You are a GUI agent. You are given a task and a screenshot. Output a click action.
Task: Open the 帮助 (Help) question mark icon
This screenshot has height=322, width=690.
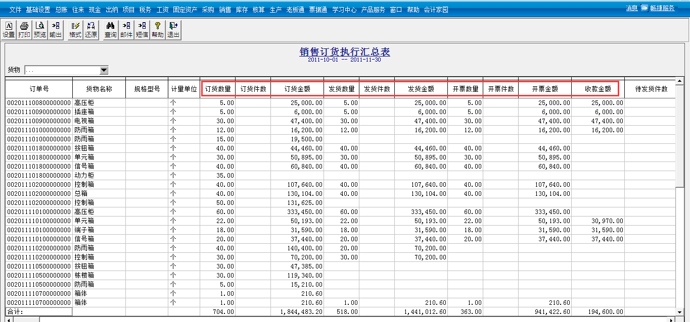(x=157, y=29)
